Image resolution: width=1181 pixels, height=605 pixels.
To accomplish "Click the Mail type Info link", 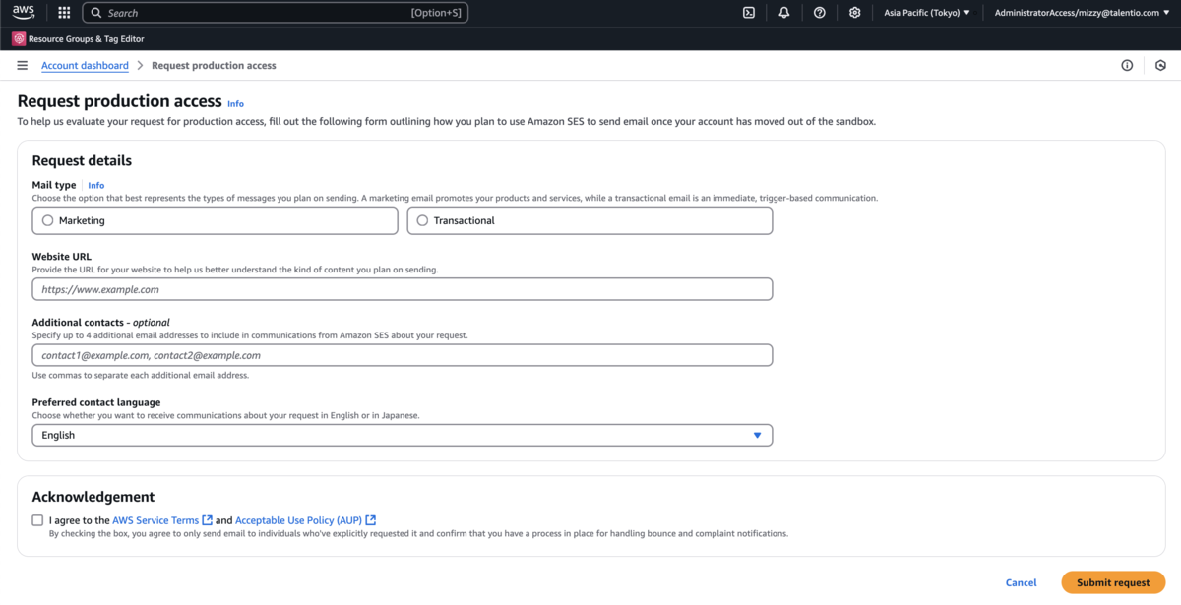I will click(x=95, y=185).
